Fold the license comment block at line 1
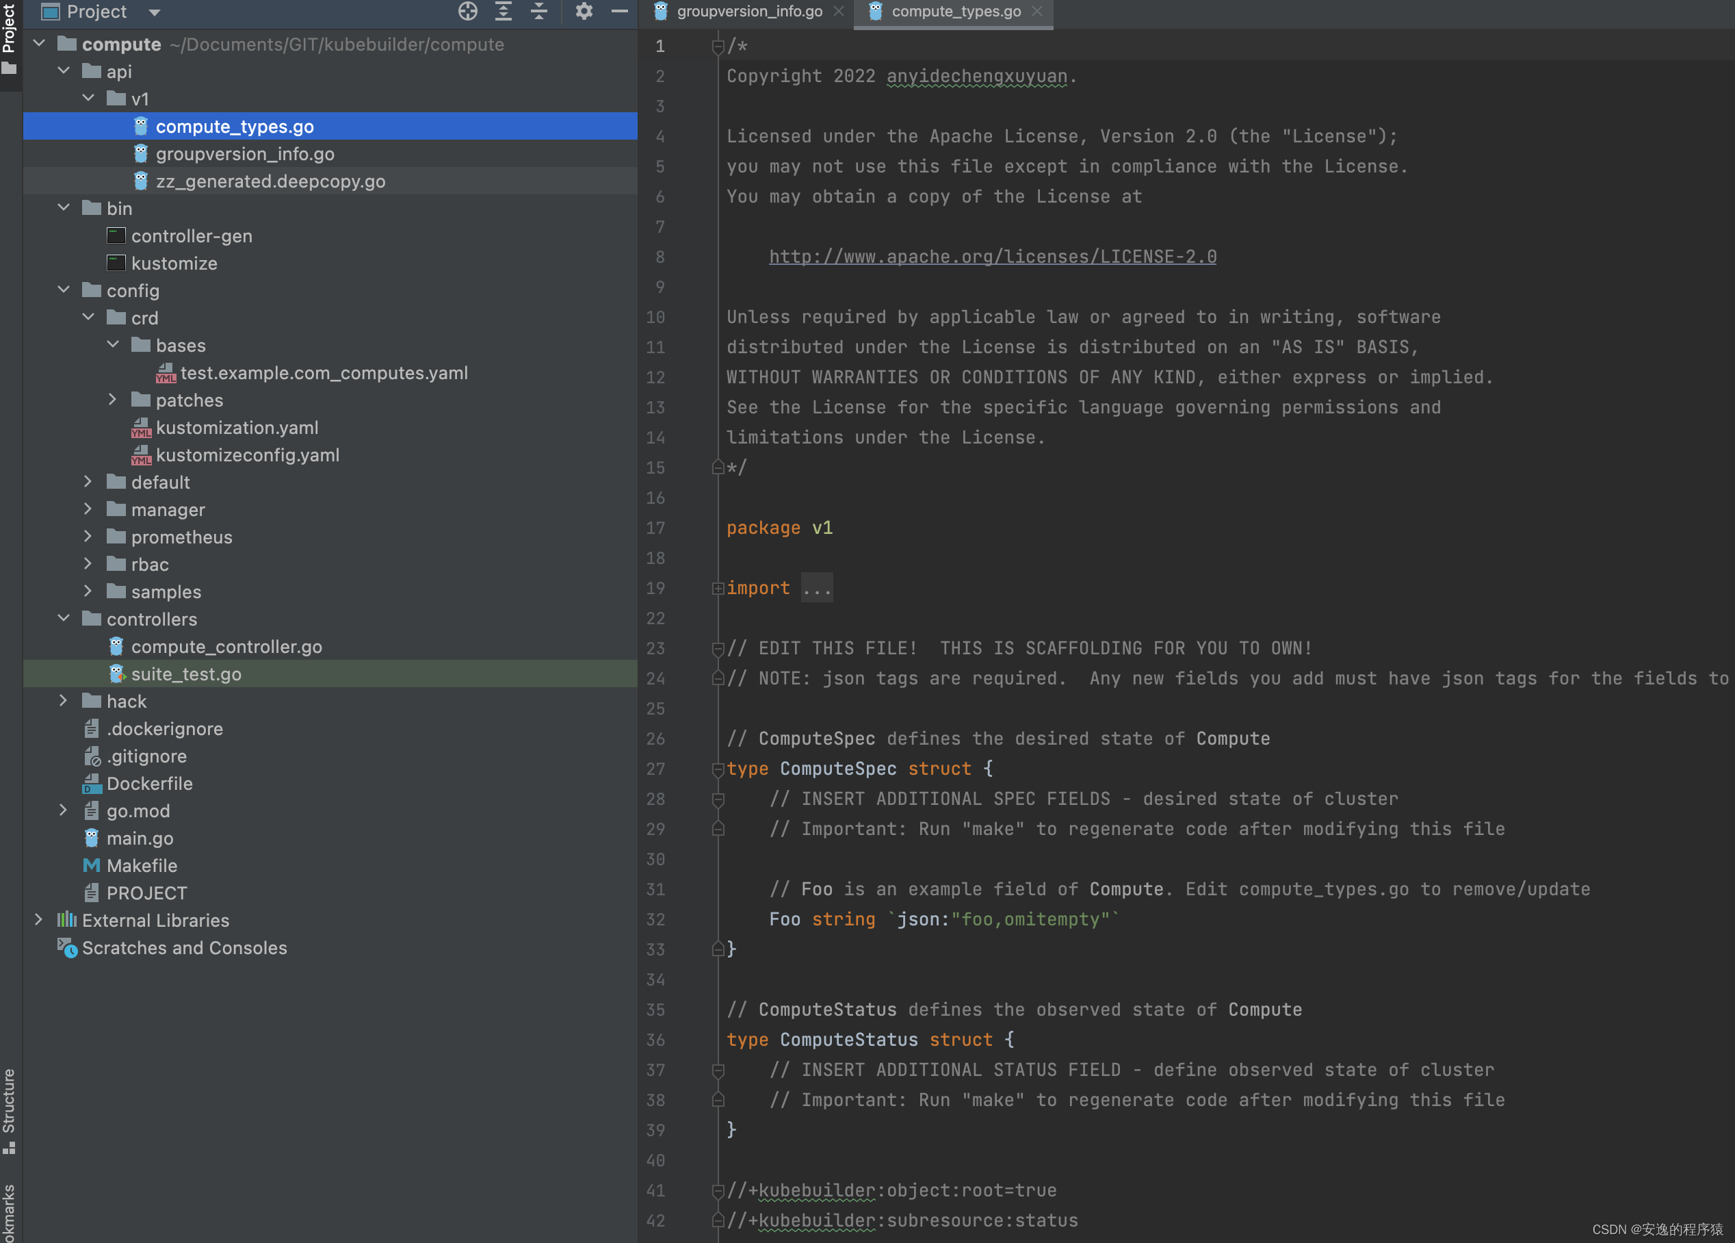Viewport: 1735px width, 1243px height. 718,47
